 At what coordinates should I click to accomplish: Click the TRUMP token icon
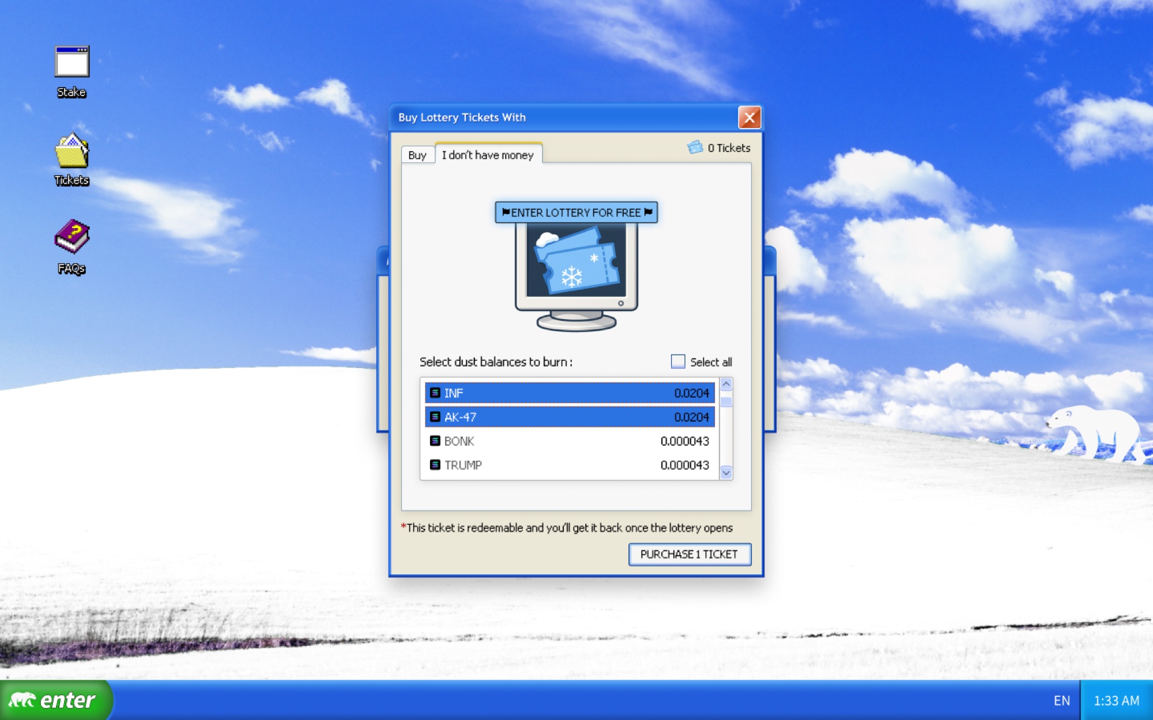[x=435, y=464]
